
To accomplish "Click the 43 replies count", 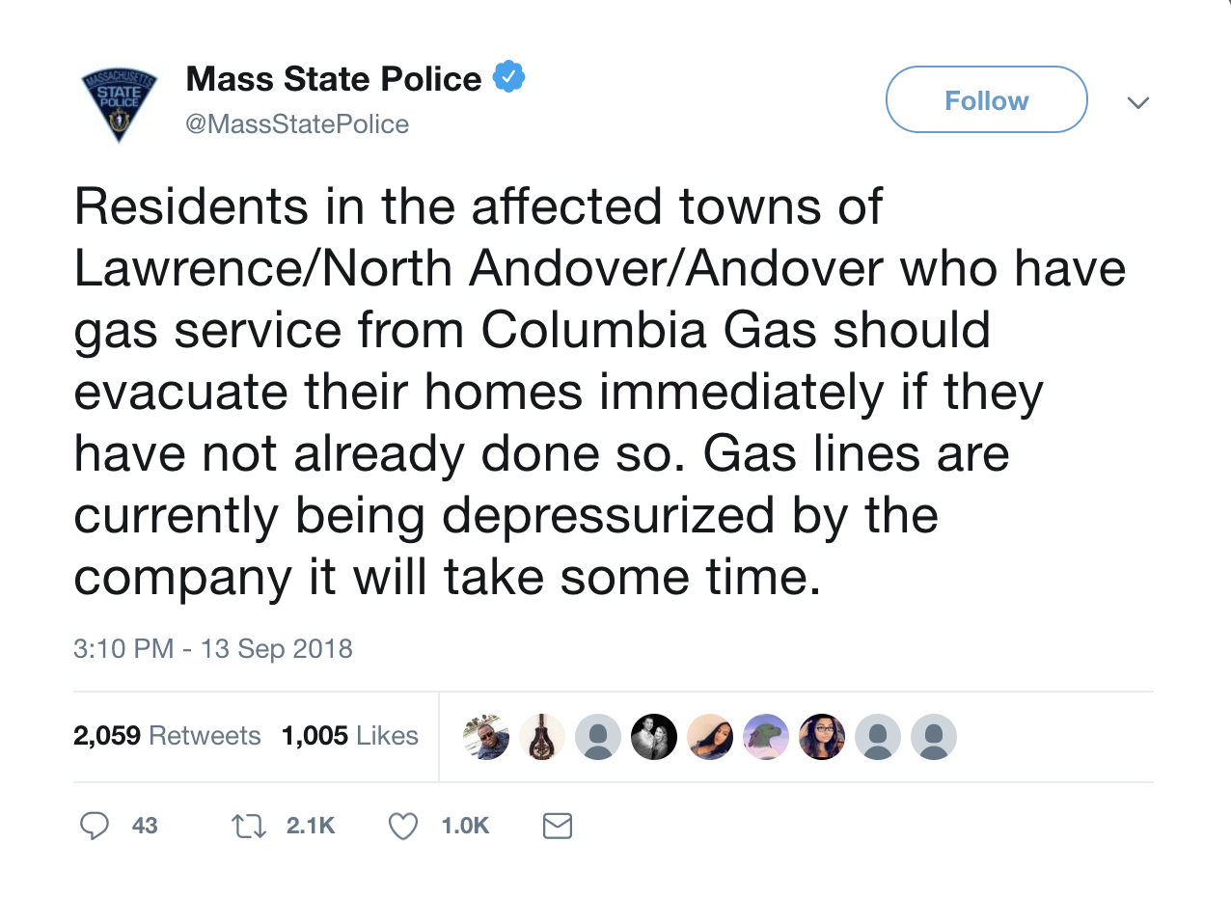I will [144, 826].
